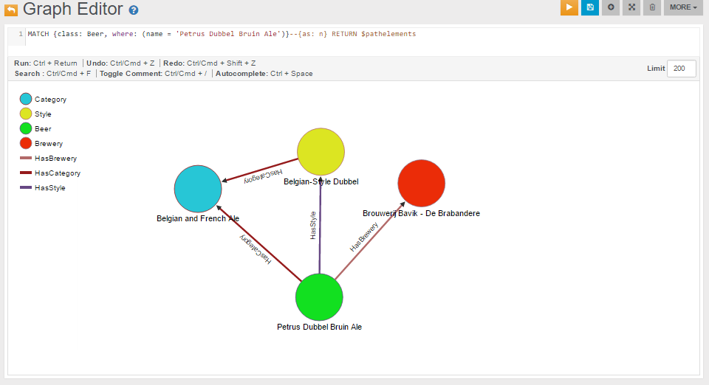Select the cyan Belgian and French Ale node
The height and width of the screenshot is (385, 709).
[198, 189]
